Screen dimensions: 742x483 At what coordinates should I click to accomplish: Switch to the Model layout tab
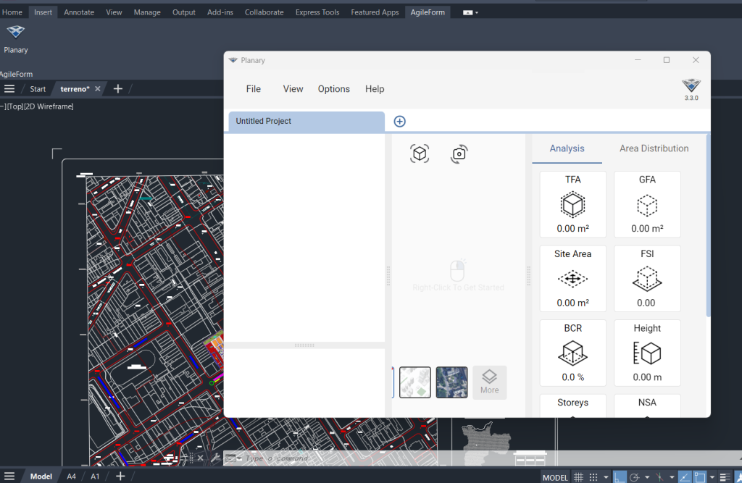[41, 476]
